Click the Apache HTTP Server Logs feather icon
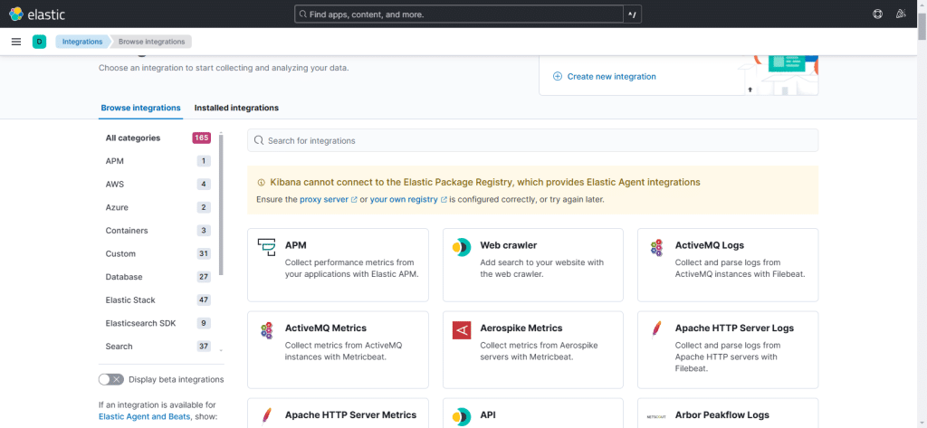This screenshot has height=428, width=927. click(x=656, y=330)
